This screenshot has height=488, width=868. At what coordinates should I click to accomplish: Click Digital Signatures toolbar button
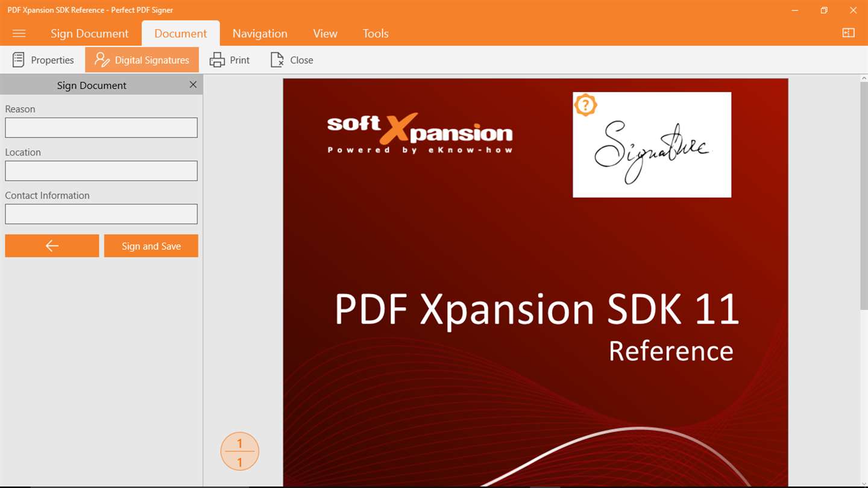(142, 60)
